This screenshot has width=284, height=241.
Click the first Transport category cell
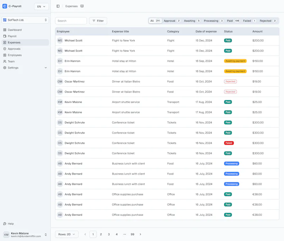173,102
